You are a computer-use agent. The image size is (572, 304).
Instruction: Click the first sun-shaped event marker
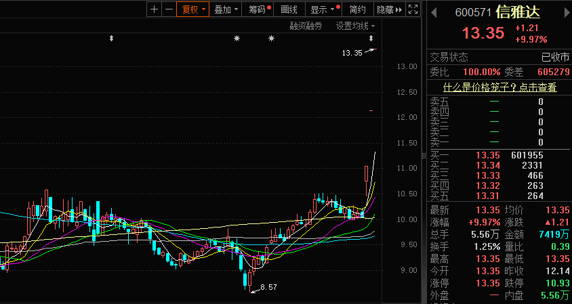pyautogui.click(x=237, y=39)
